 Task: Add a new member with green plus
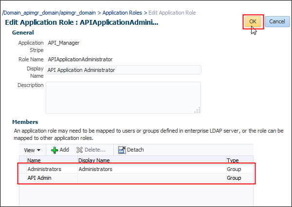60,150
